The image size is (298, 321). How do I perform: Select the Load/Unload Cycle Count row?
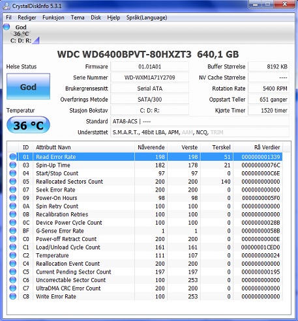145,247
